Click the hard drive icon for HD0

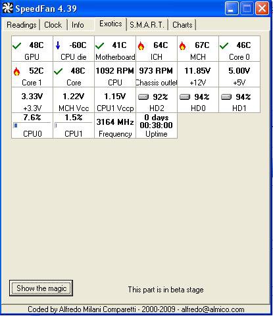click(x=185, y=97)
